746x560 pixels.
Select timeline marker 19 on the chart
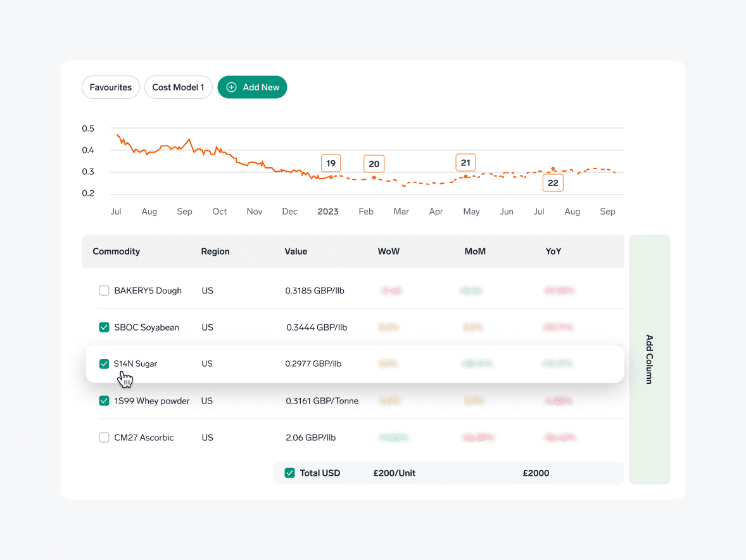coord(331,163)
